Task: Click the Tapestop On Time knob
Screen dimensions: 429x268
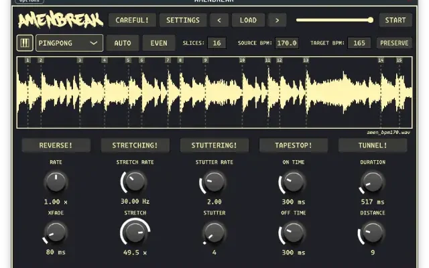Action: click(293, 181)
